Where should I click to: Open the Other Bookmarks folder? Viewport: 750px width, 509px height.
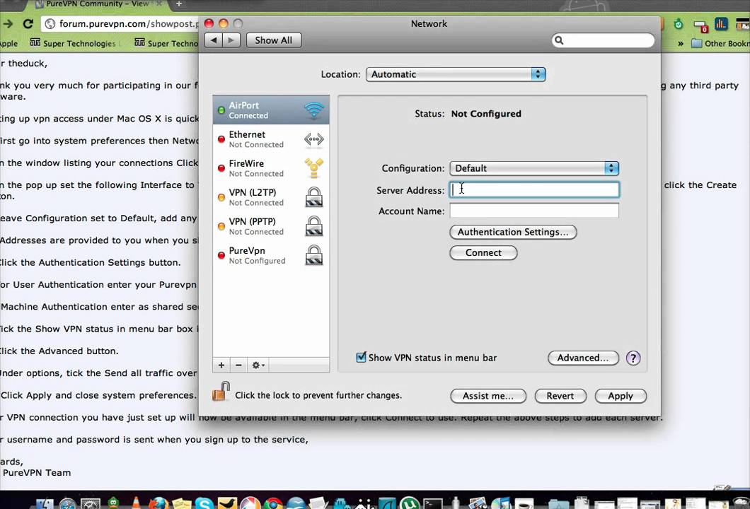coord(721,44)
